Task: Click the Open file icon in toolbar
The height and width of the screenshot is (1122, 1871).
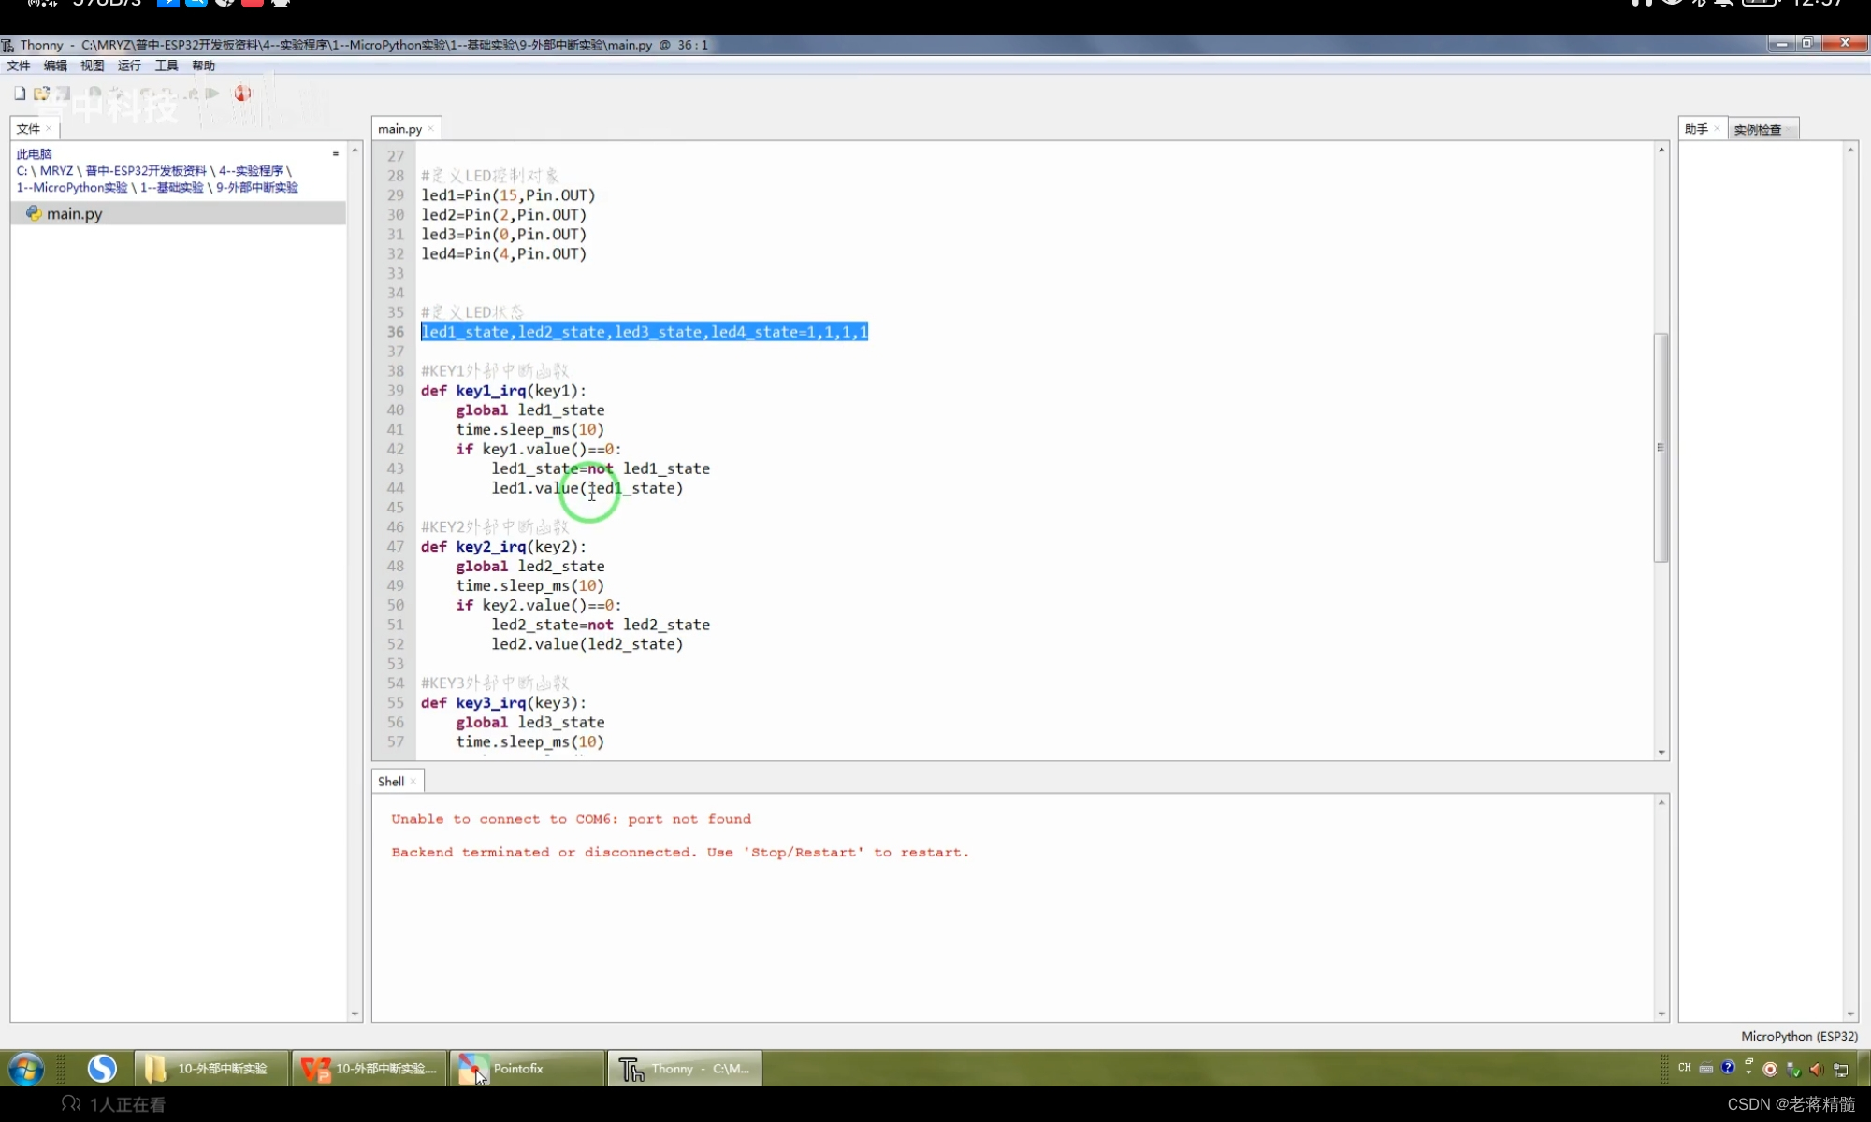Action: [x=44, y=93]
